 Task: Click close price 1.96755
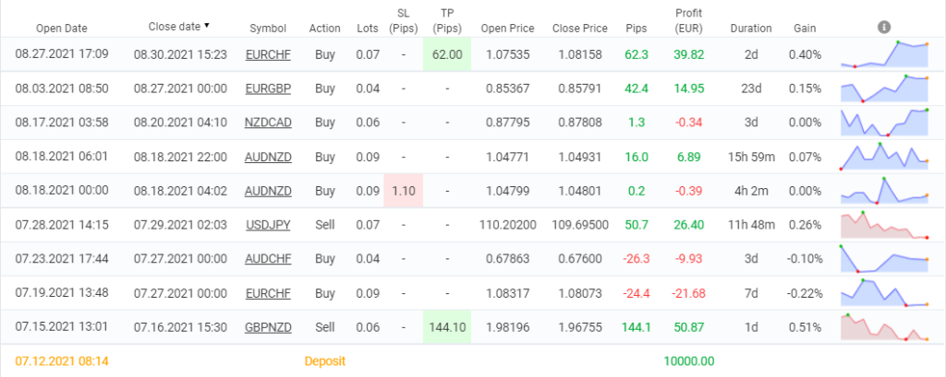click(580, 327)
